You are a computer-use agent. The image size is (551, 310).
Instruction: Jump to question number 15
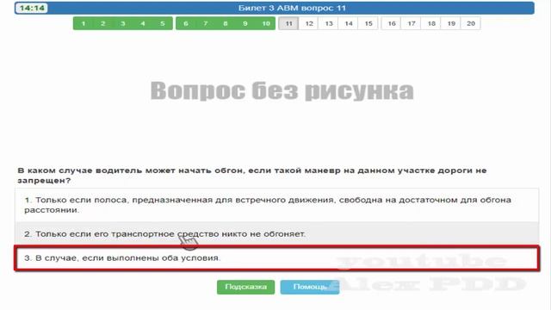point(368,23)
